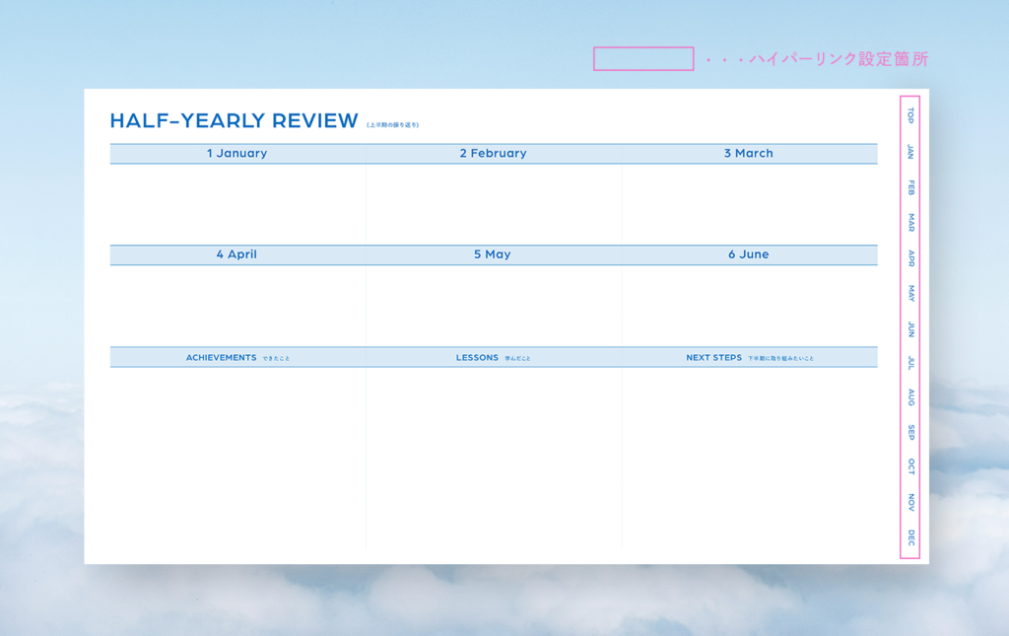
Task: Go to the SEP side tab
Action: click(910, 432)
